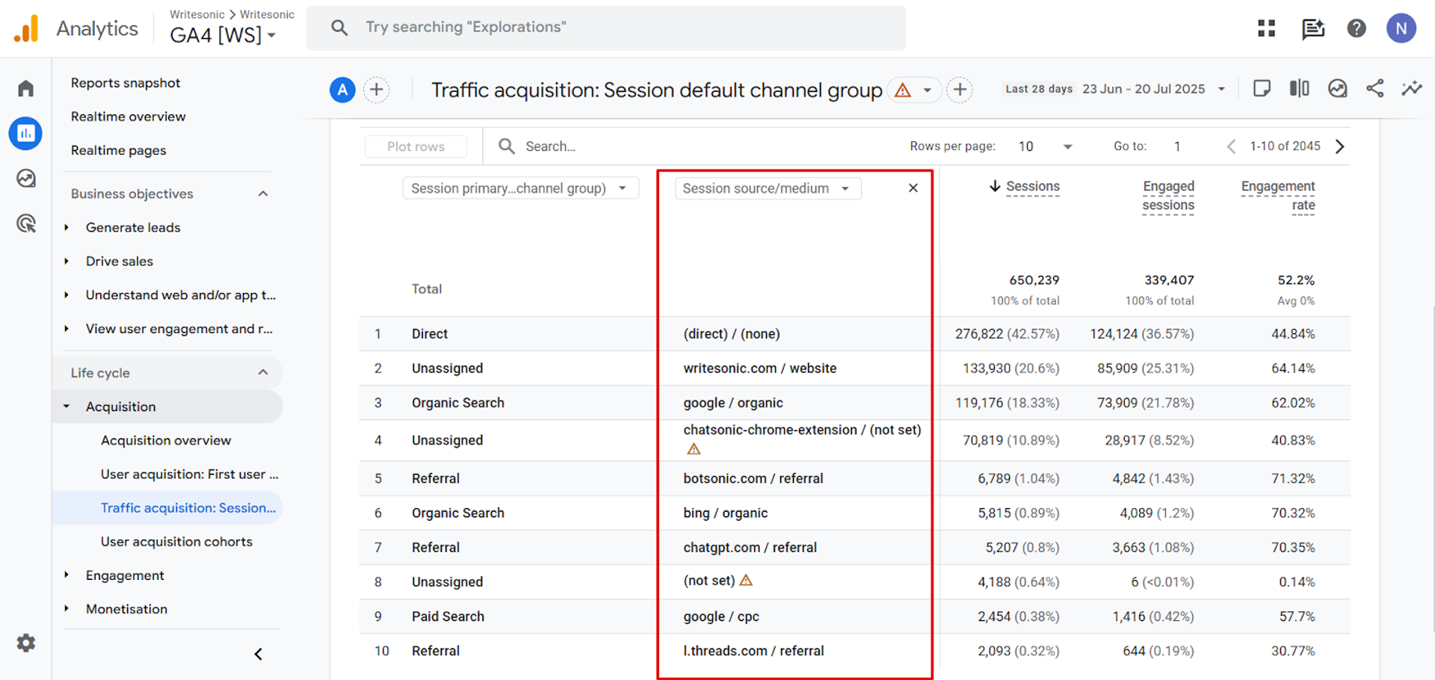Image resolution: width=1435 pixels, height=680 pixels.
Task: Open the sparkline trends icon
Action: tap(1412, 89)
